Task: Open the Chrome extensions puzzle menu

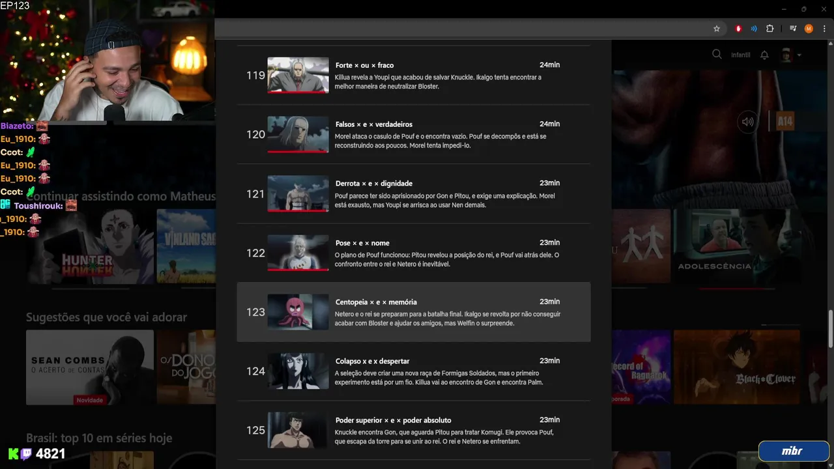Action: 770,29
